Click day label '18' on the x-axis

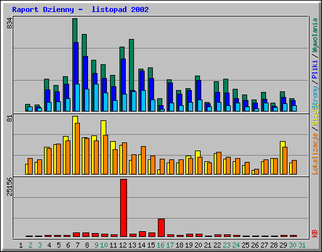click(x=179, y=245)
